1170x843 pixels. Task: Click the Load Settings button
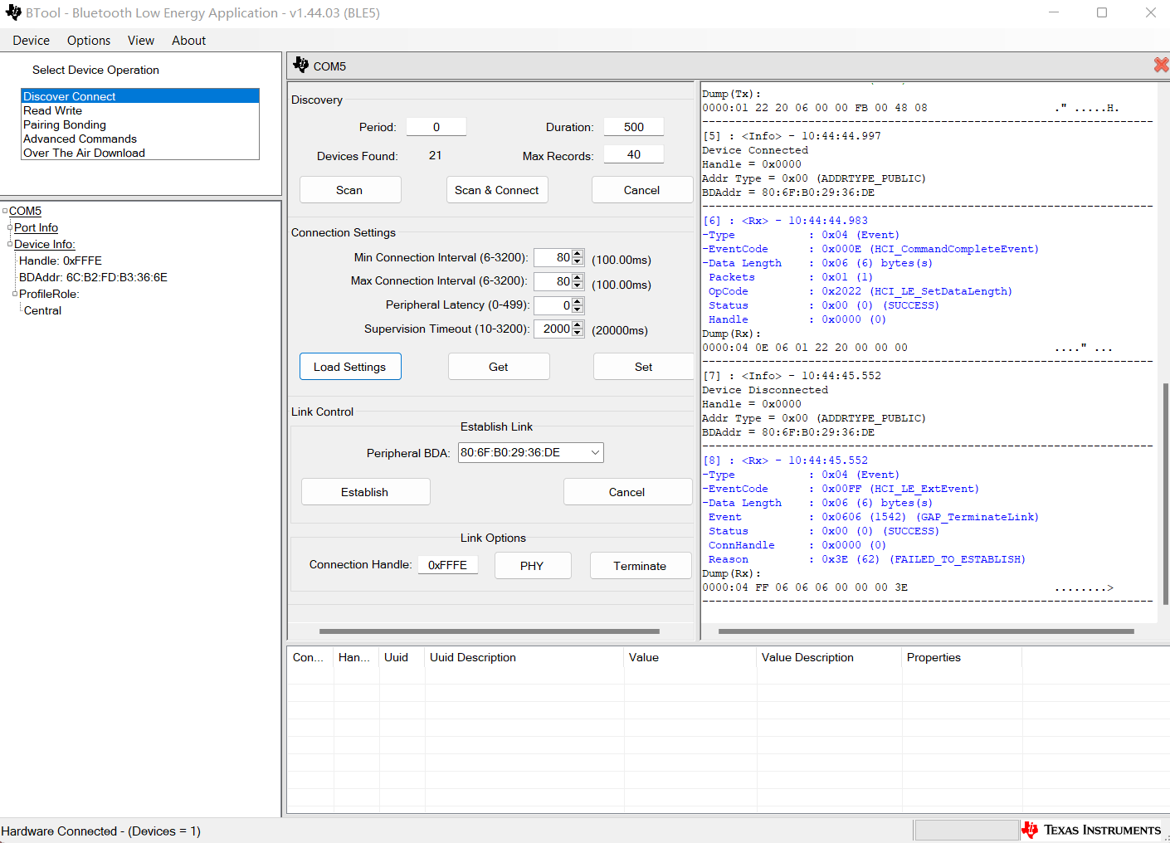tap(350, 367)
